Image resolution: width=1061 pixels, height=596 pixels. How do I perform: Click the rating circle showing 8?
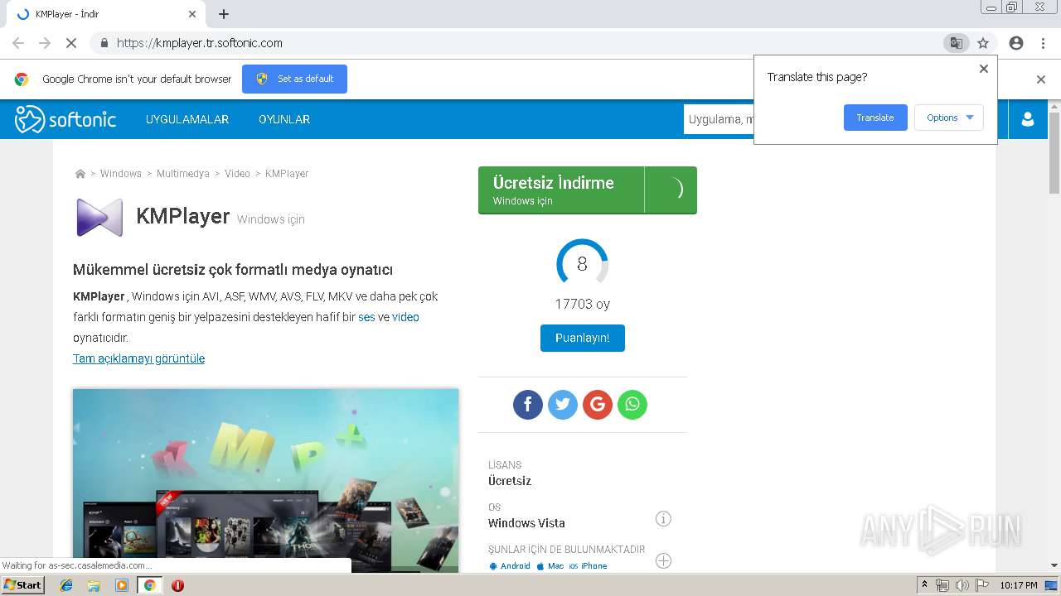[x=582, y=264]
